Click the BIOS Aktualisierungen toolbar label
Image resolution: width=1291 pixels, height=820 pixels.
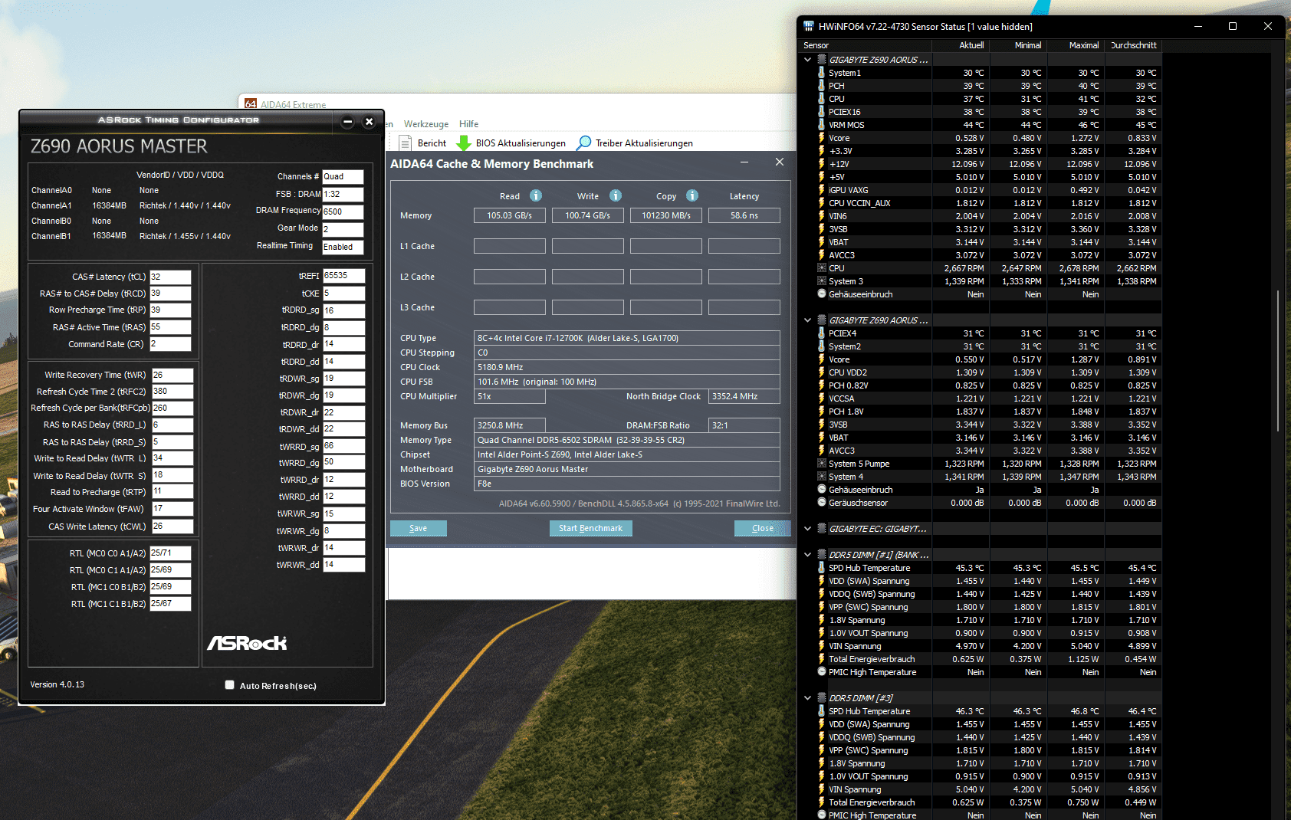pyautogui.click(x=521, y=143)
